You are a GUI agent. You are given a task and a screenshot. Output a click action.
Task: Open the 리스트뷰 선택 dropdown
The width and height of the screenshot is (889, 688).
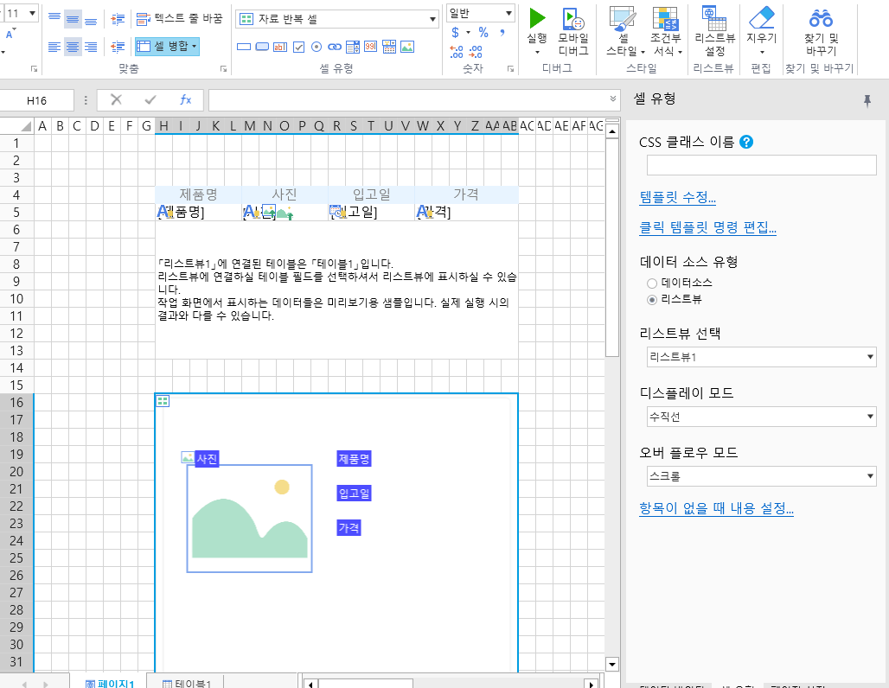tap(761, 357)
